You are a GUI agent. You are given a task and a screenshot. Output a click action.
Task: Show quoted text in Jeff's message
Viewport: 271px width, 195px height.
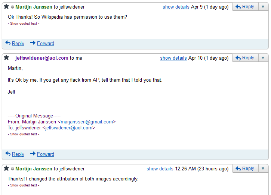(24, 134)
